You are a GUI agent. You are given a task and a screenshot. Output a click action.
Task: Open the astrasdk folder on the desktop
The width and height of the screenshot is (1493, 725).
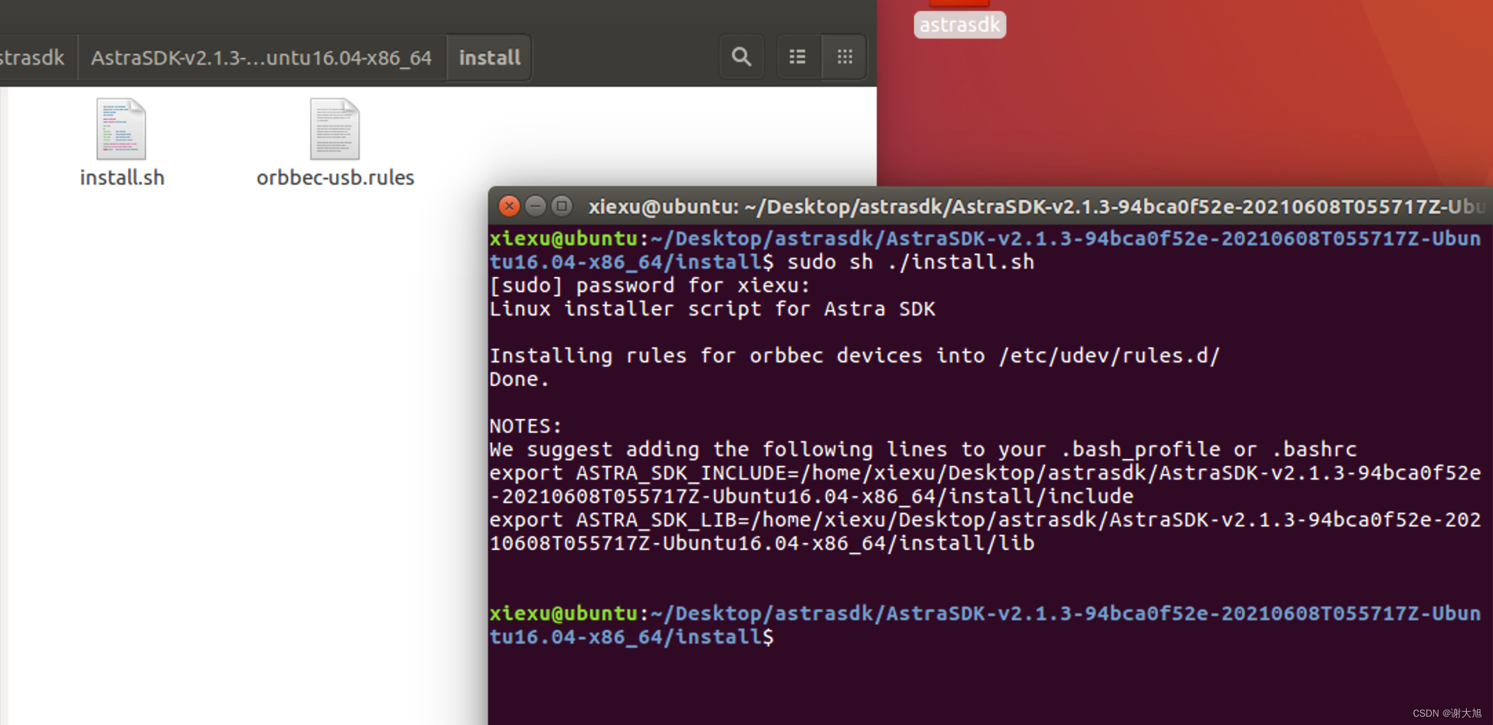[959, 14]
